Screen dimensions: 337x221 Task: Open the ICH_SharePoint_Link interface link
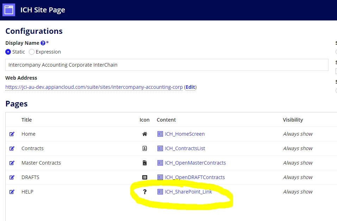188,192
